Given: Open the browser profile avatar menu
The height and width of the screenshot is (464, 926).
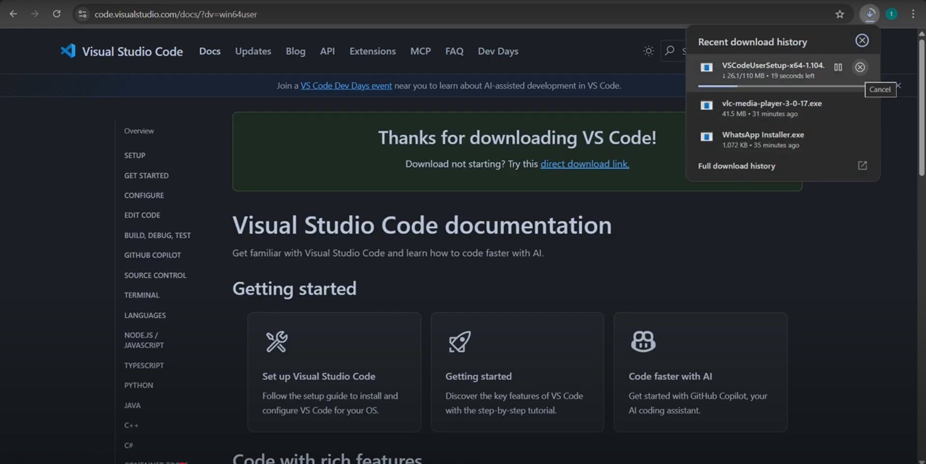Looking at the screenshot, I should pyautogui.click(x=891, y=14).
